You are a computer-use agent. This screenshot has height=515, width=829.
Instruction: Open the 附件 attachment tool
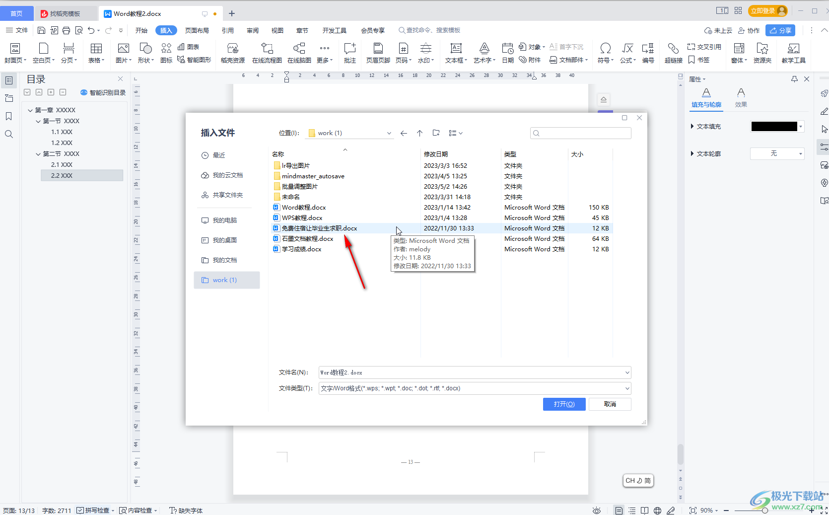click(530, 60)
